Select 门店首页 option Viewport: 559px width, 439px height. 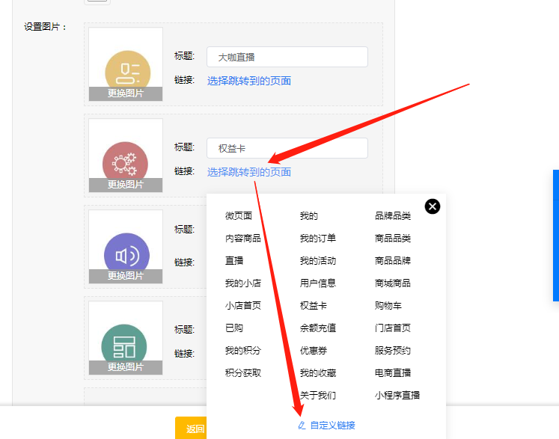(393, 328)
